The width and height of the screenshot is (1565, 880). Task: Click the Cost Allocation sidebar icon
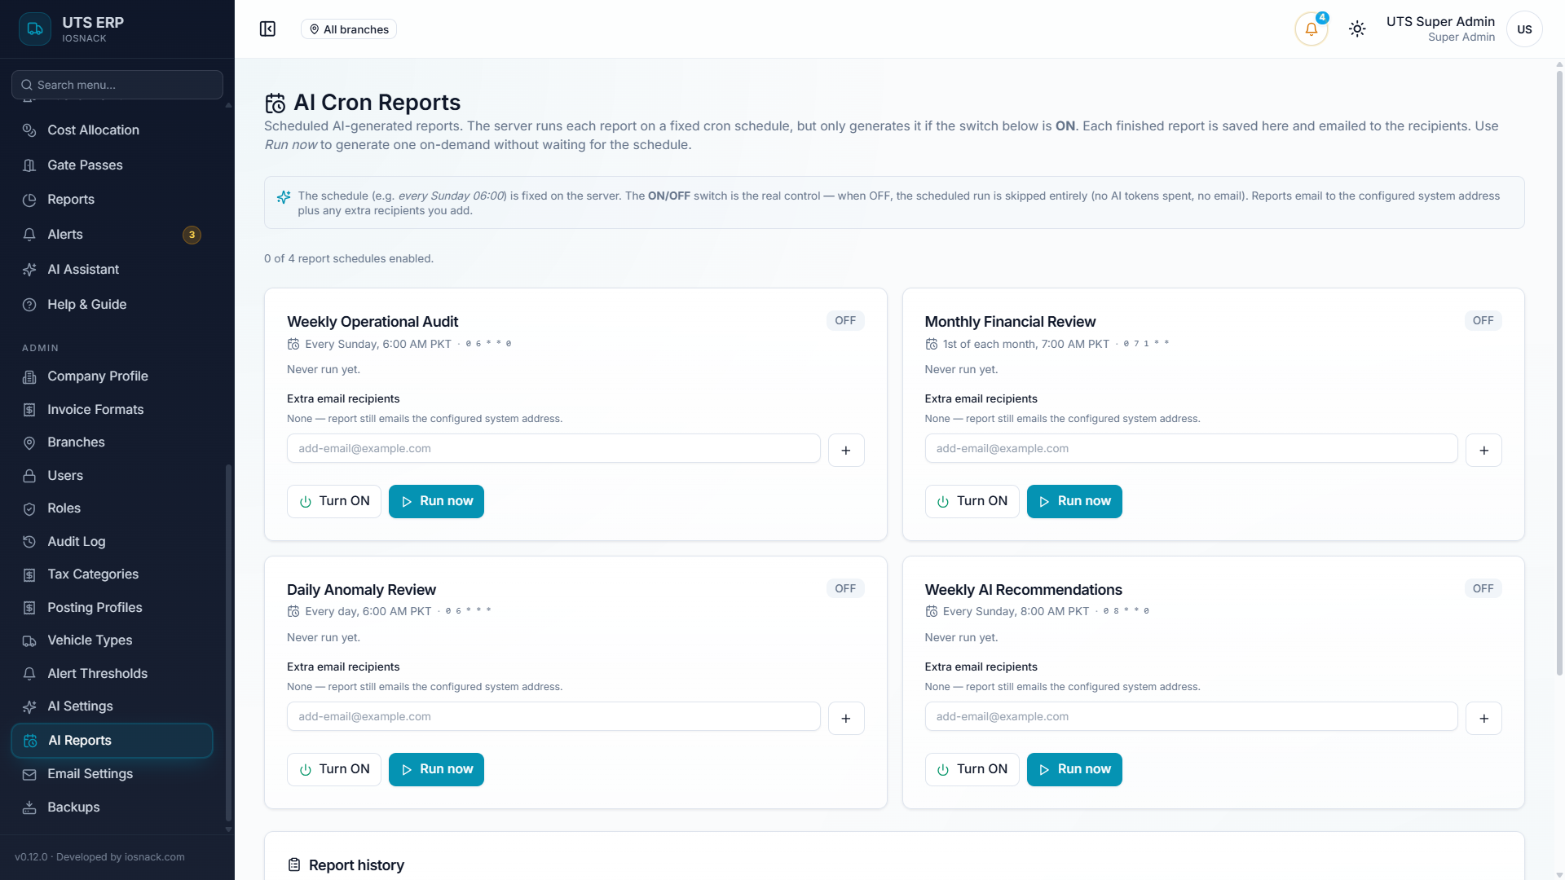[29, 130]
